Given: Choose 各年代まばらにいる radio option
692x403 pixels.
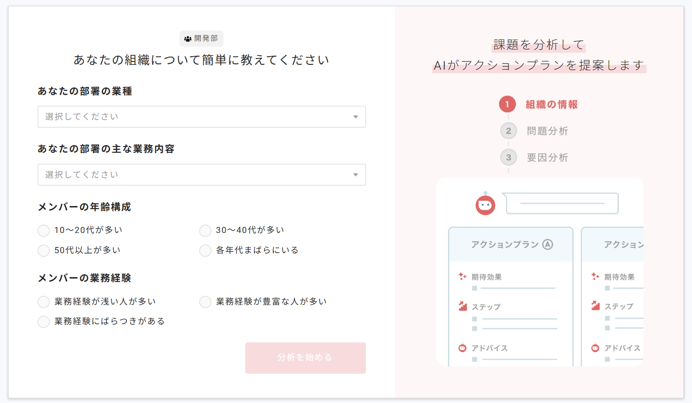Looking at the screenshot, I should pyautogui.click(x=205, y=250).
